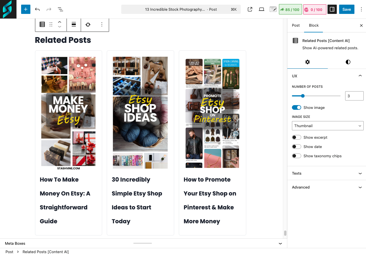Open the Document Overview list icon
Image resolution: width=366 pixels, height=254 pixels.
point(60,9)
